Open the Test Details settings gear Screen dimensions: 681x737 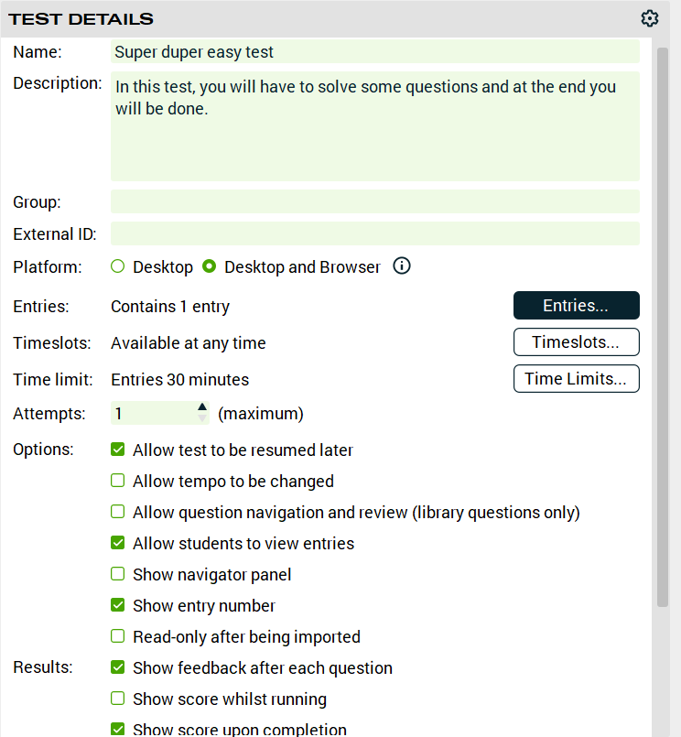(x=650, y=18)
